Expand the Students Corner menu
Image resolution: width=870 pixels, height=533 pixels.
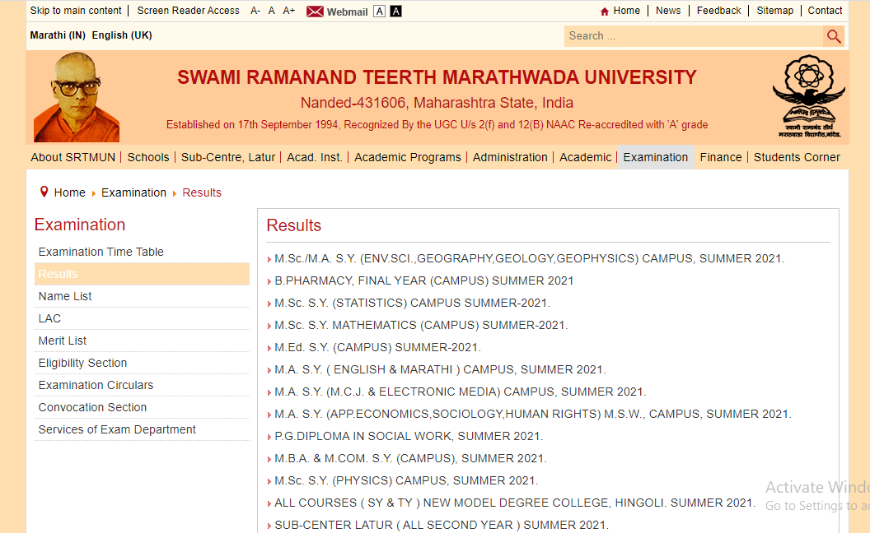[x=797, y=156]
